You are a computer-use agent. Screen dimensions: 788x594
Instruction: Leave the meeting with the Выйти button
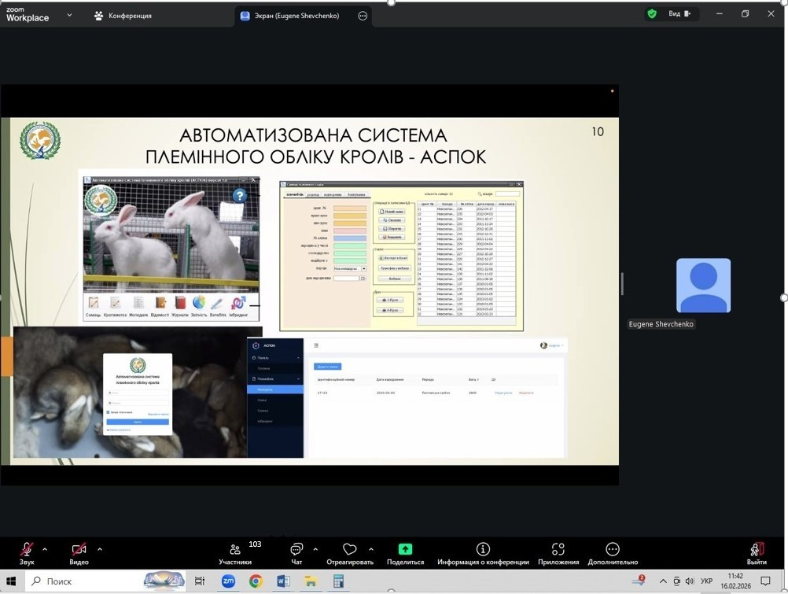(757, 550)
